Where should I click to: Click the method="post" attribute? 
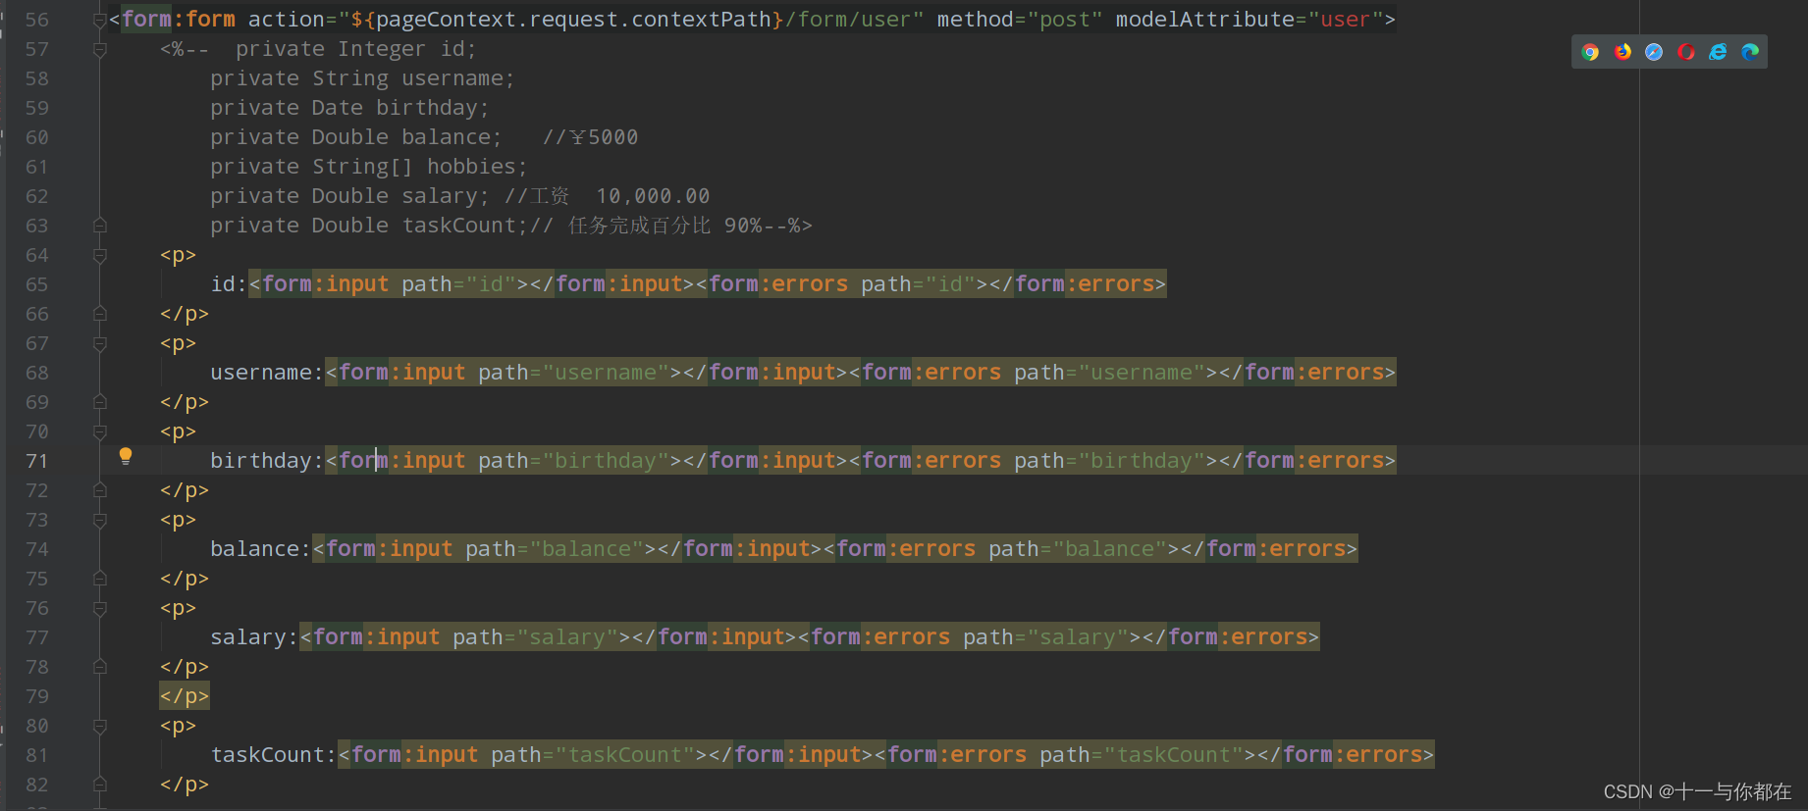coord(1020,20)
